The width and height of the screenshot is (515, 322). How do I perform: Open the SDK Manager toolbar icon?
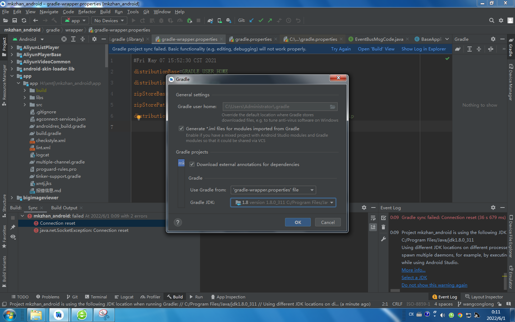229,20
